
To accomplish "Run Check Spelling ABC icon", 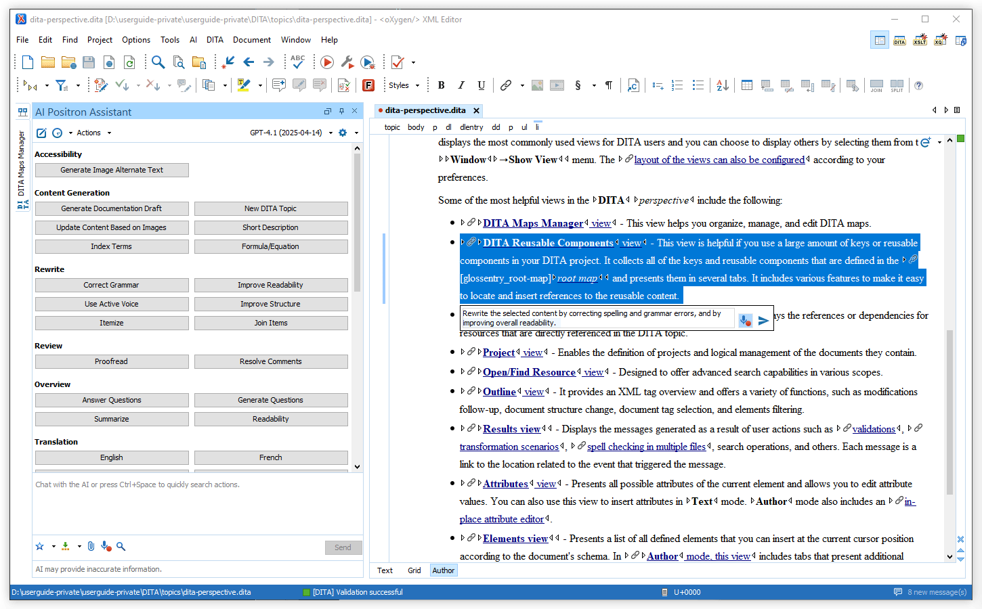I will pos(297,62).
